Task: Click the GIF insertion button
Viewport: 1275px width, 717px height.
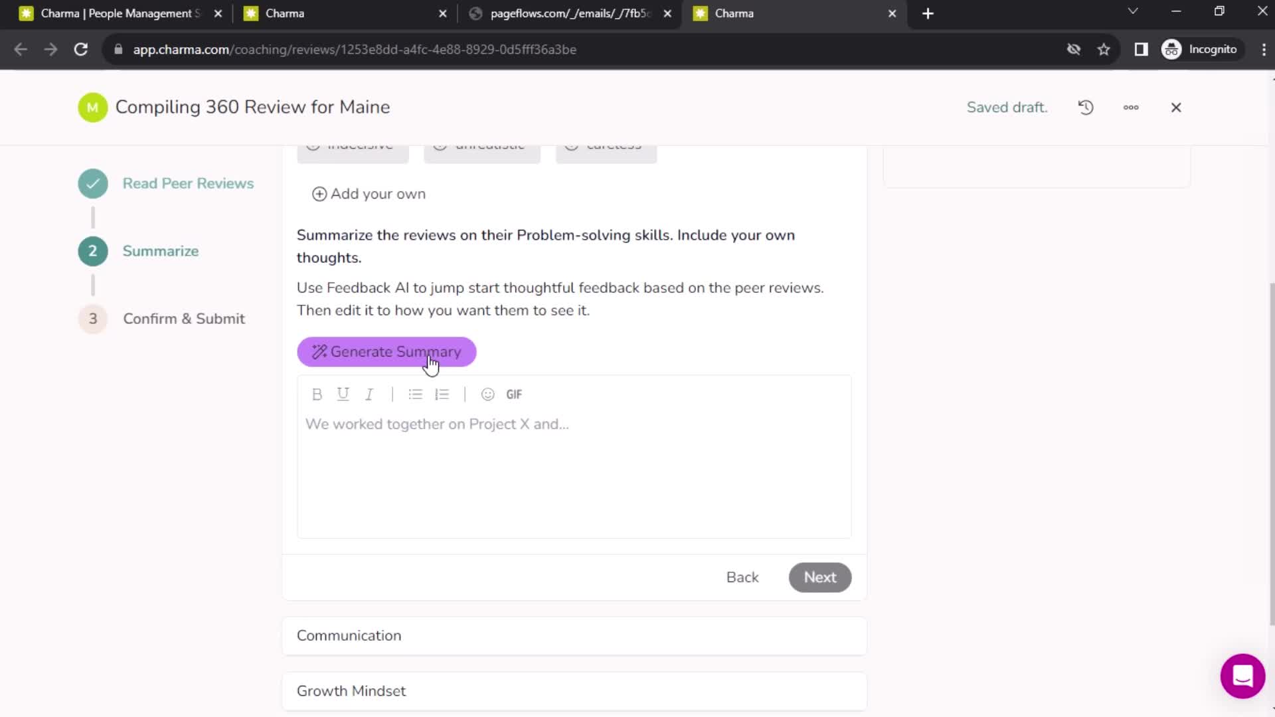Action: 515,394
